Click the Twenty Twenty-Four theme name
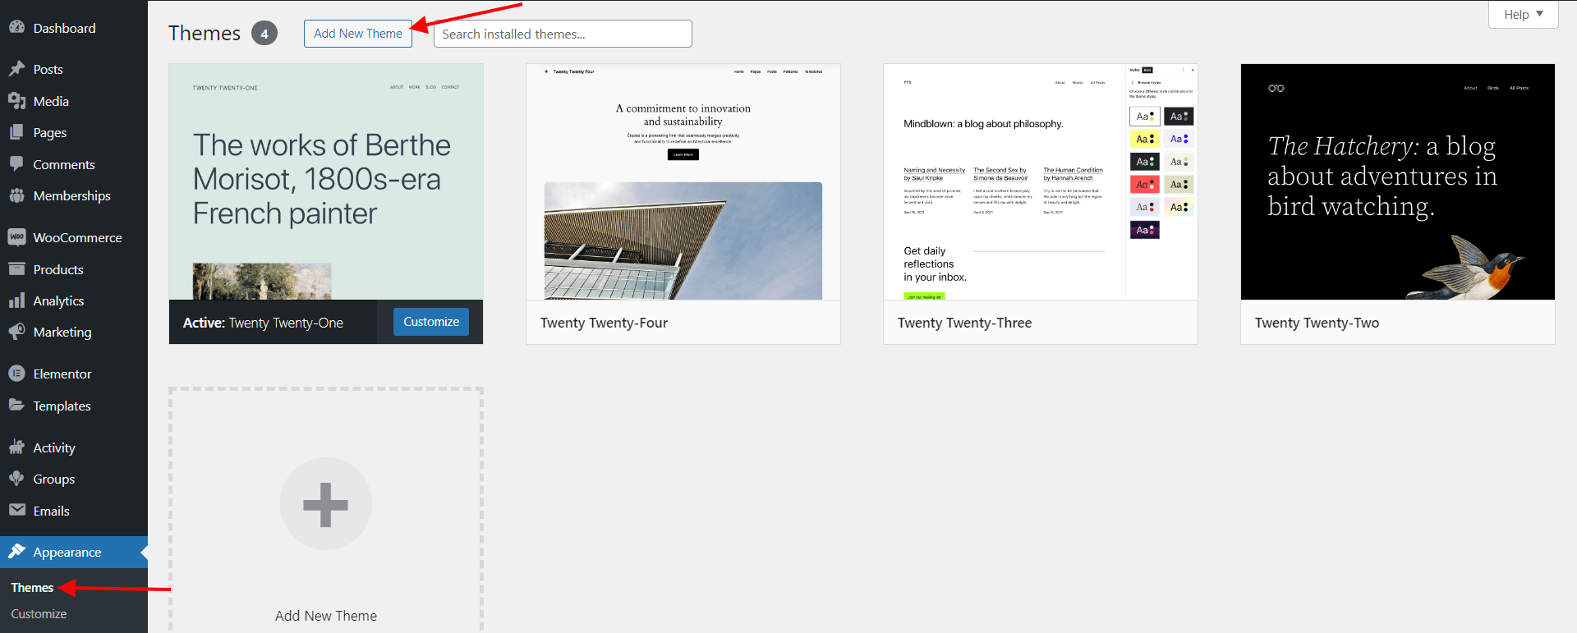This screenshot has height=633, width=1577. 604,323
